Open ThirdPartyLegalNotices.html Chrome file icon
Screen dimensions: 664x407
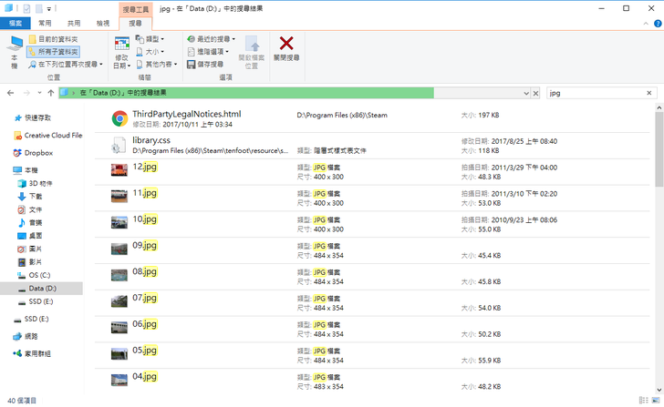point(119,118)
